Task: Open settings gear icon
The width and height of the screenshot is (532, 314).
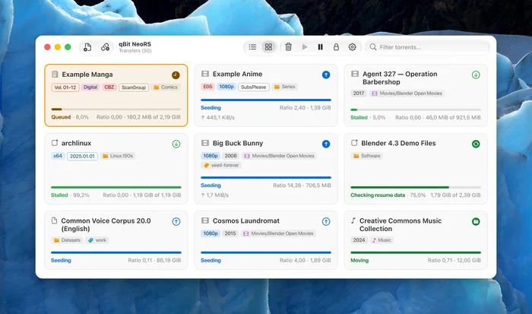Action: click(x=352, y=47)
